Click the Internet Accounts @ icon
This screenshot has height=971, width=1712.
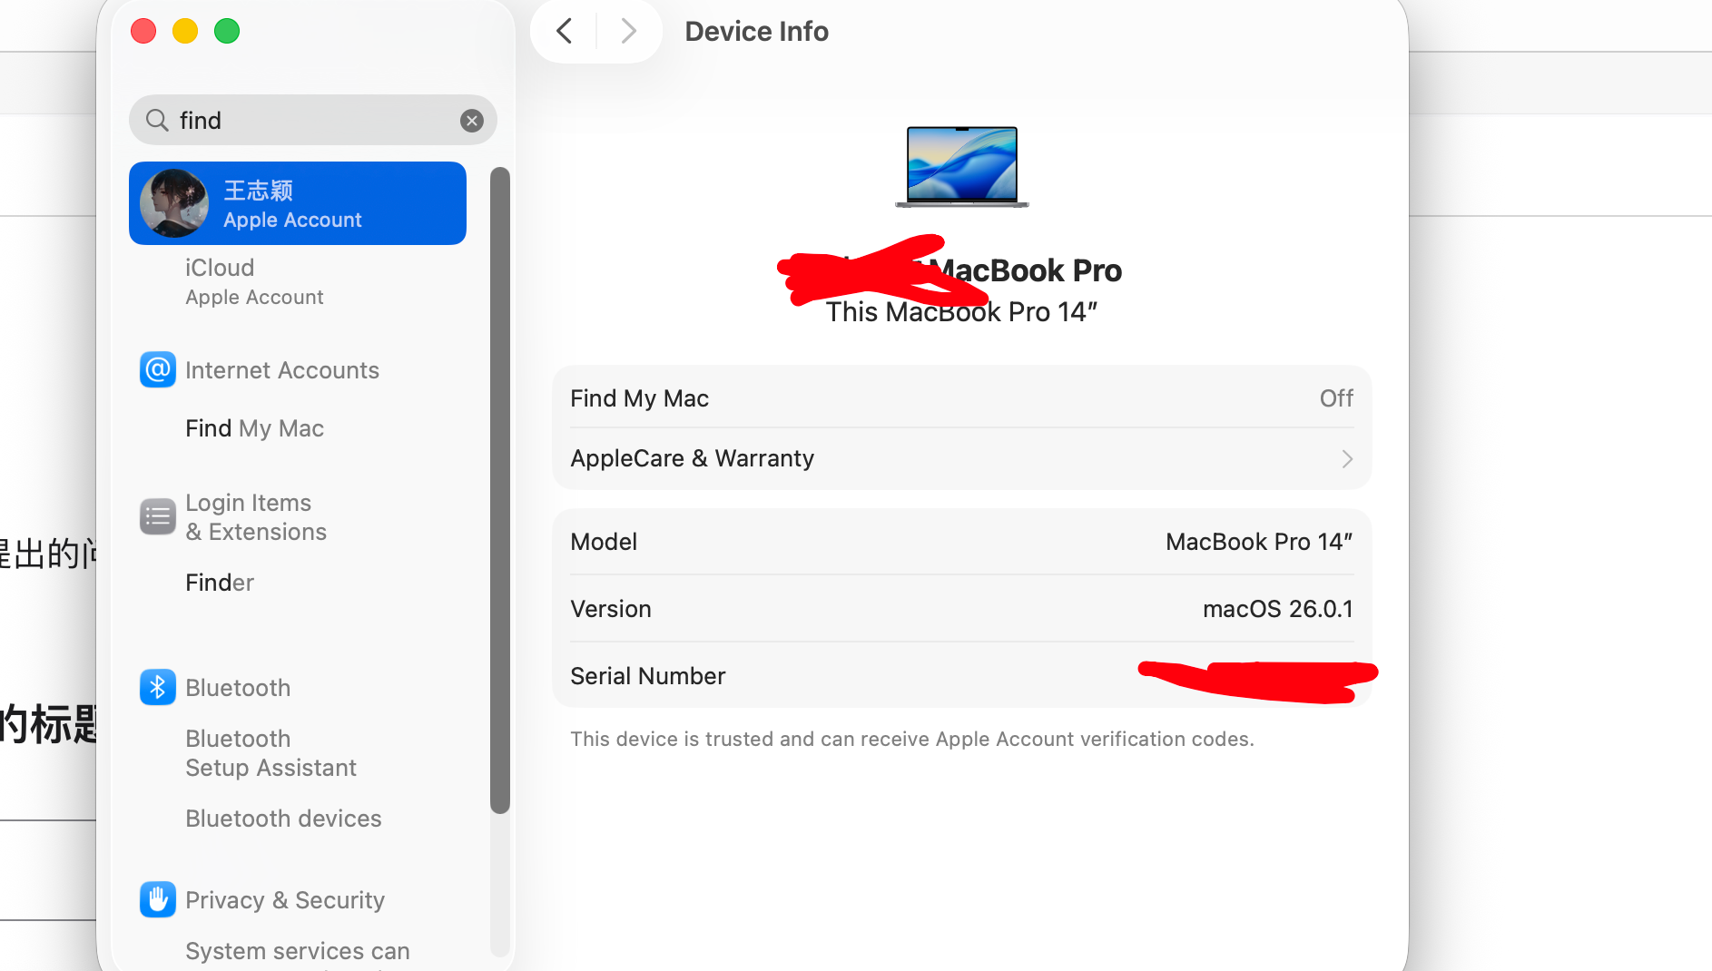click(158, 370)
